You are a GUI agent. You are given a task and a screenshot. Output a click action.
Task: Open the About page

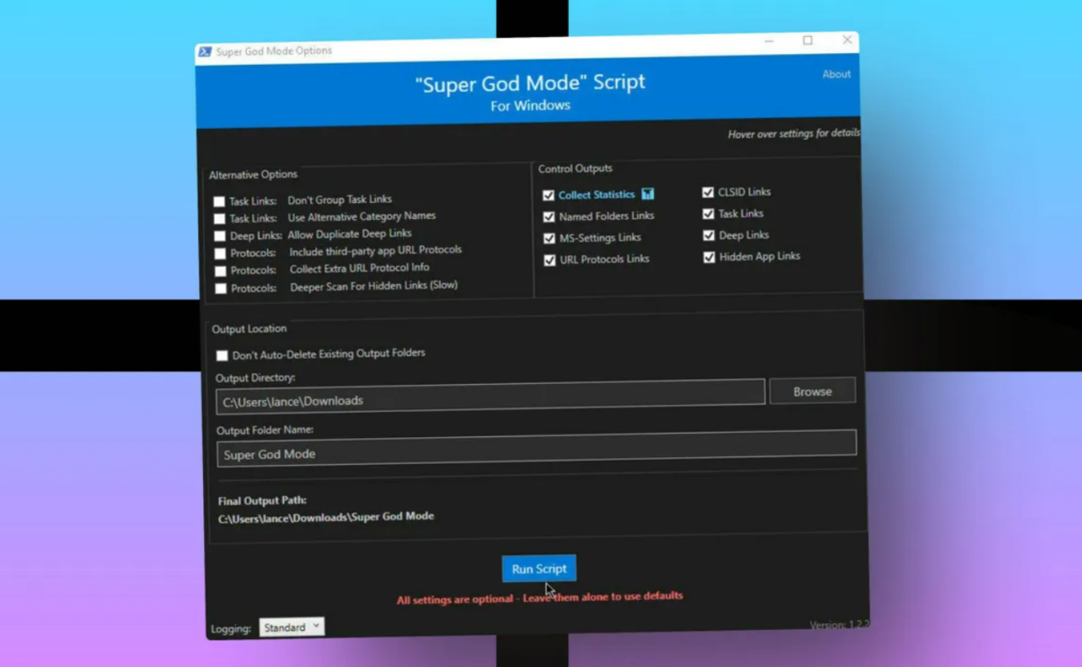coord(836,74)
